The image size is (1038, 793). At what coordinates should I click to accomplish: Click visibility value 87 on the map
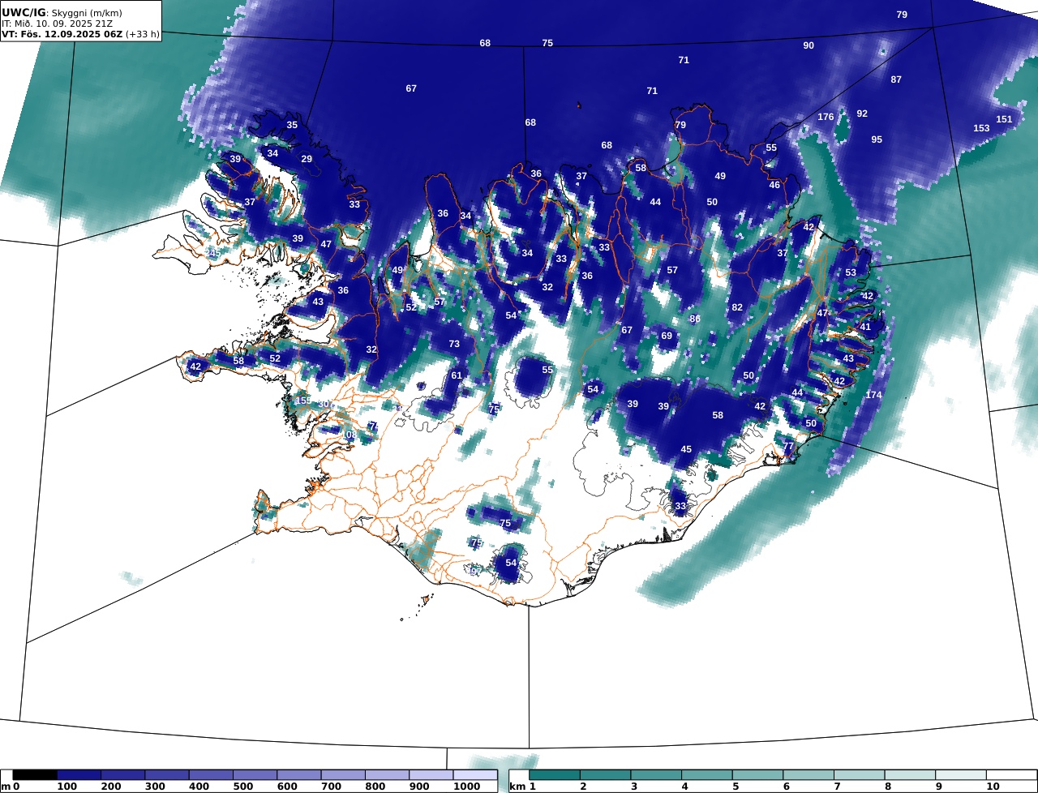(x=896, y=79)
